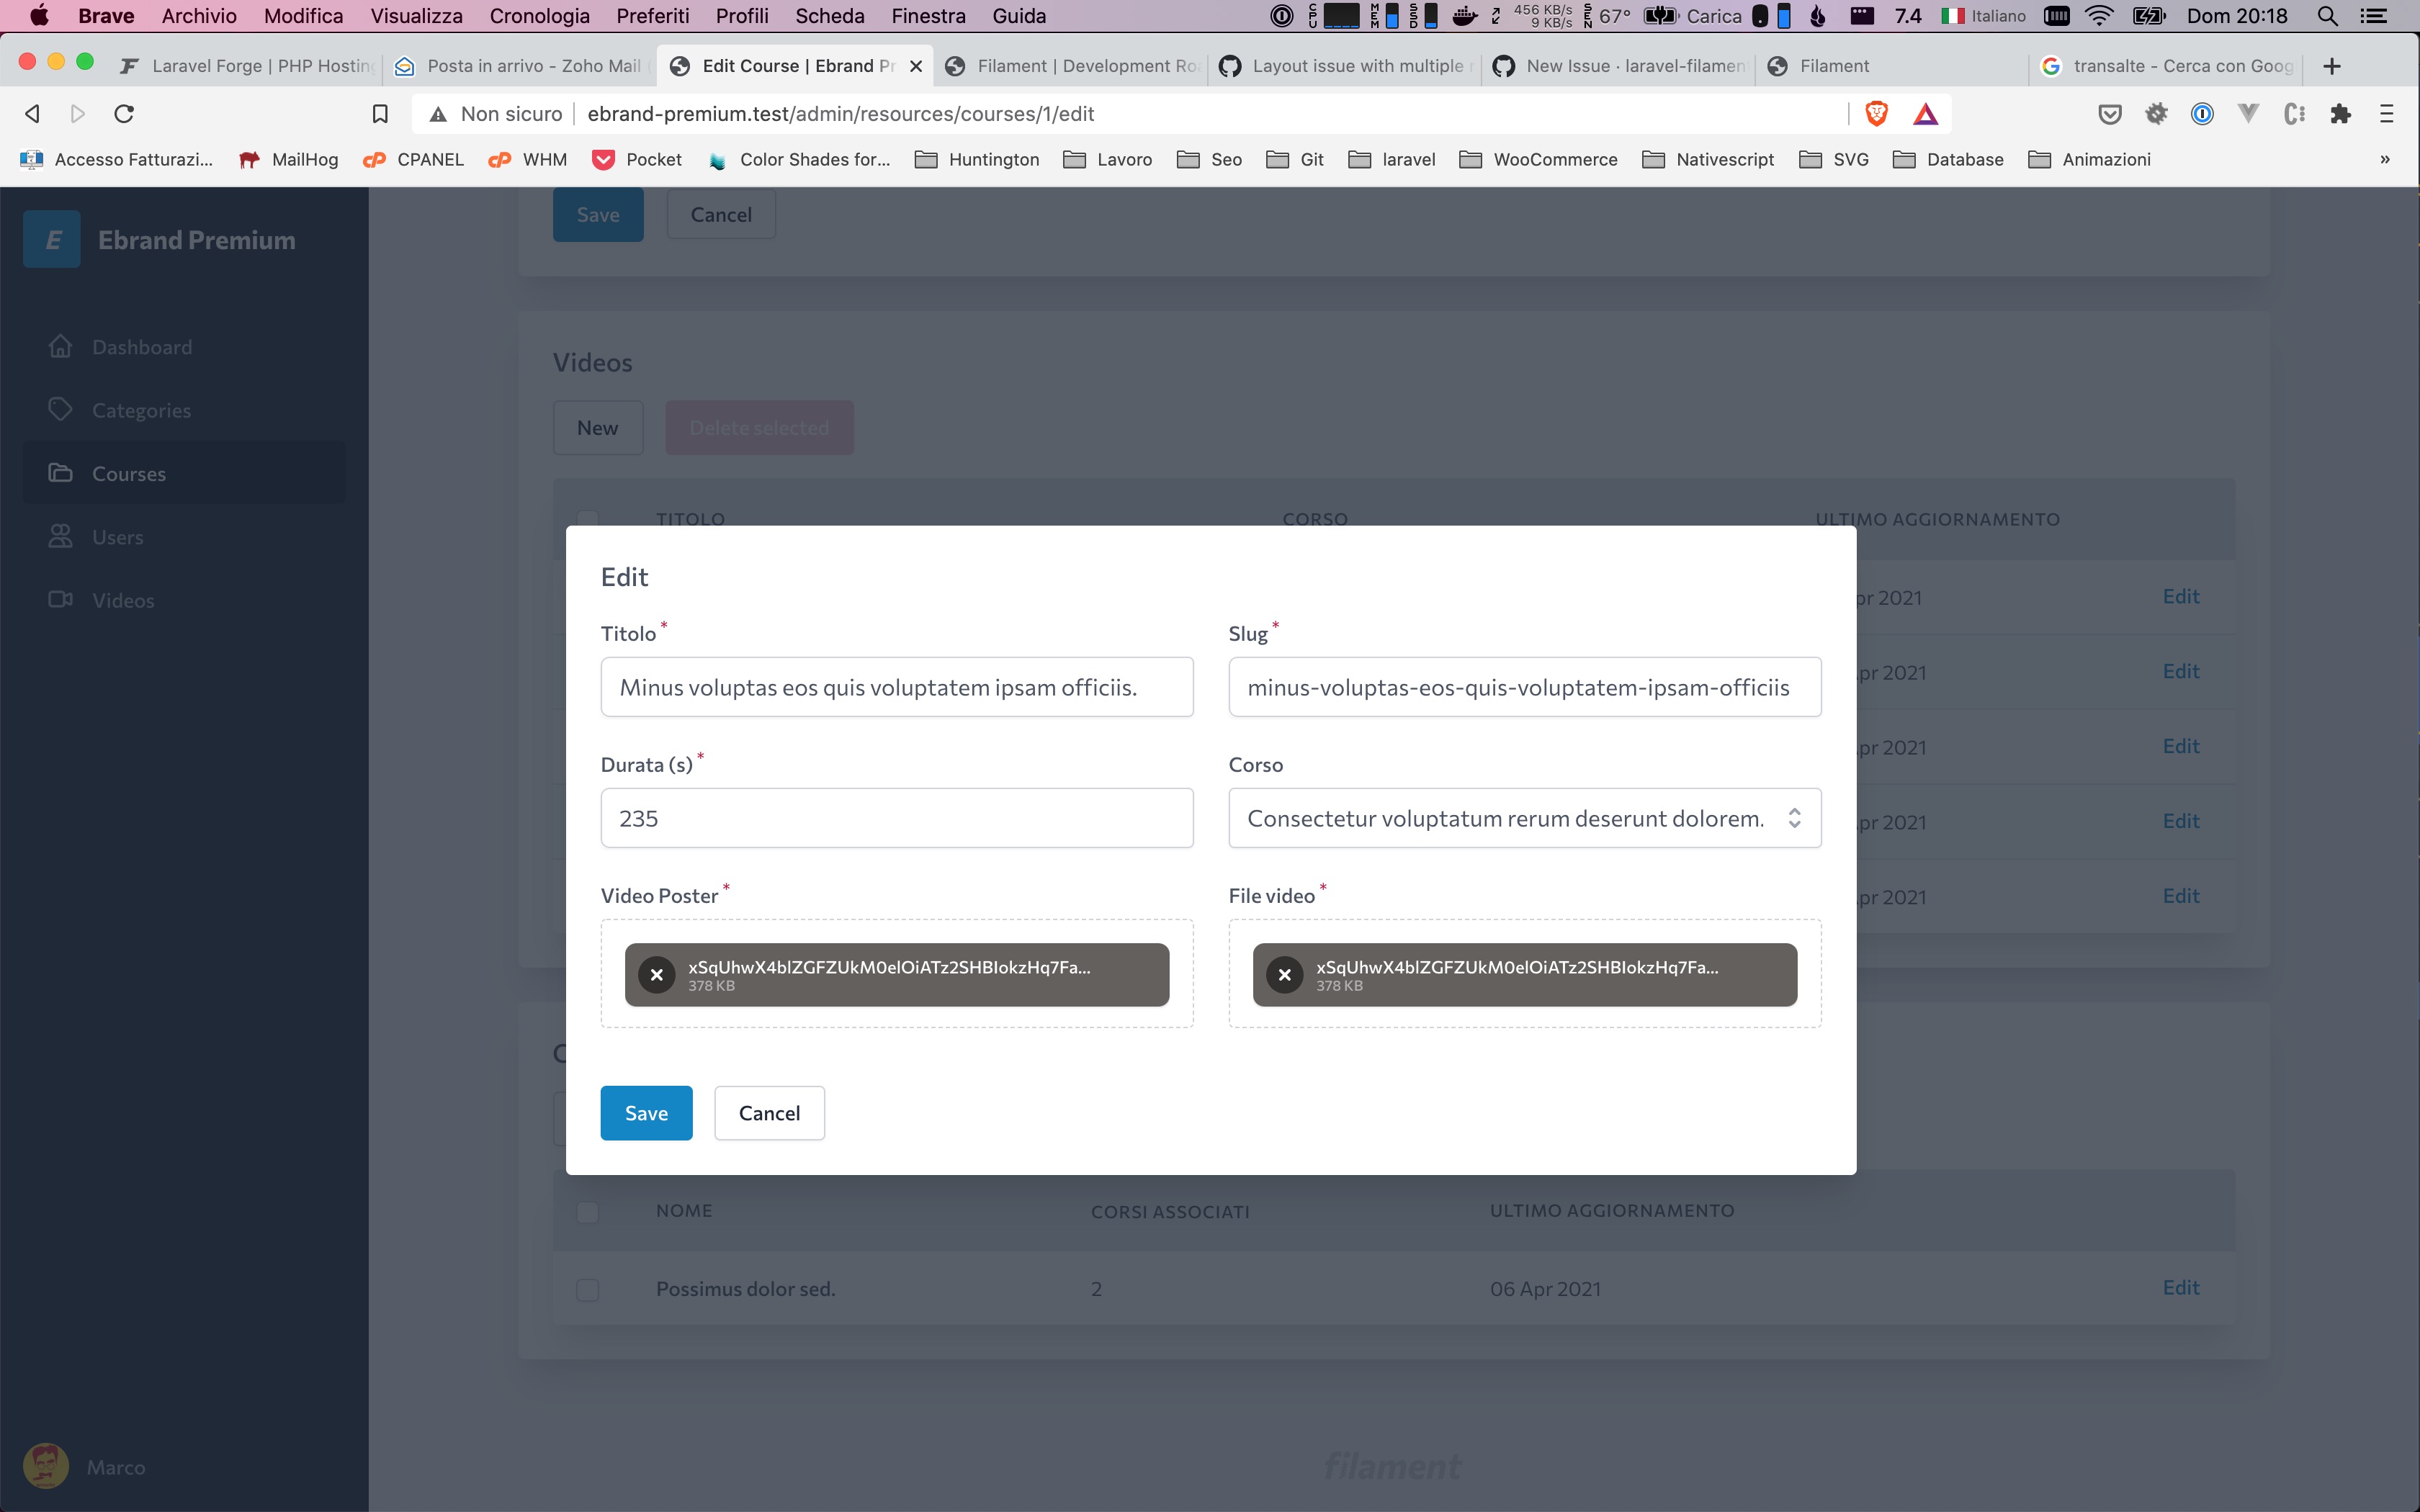This screenshot has width=2420, height=1512.
Task: Go back with the browser back arrow
Action: click(x=32, y=114)
